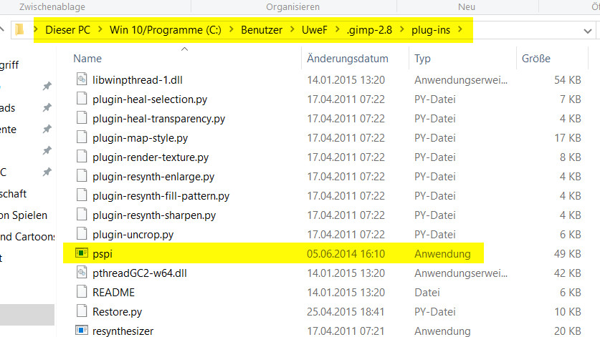Click the pthreadGC2-w64.dll file icon
The image size is (600, 337).
82,273
